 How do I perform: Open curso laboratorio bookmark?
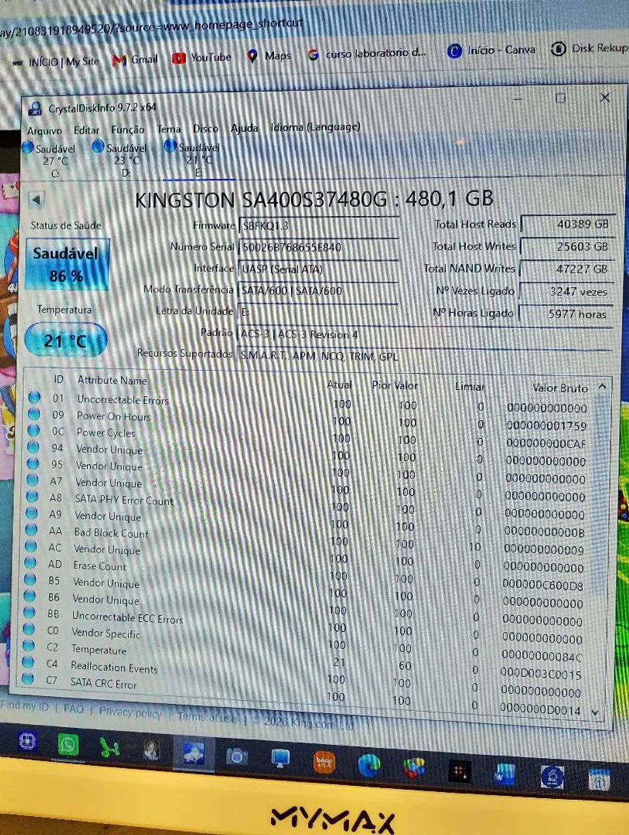click(x=367, y=53)
